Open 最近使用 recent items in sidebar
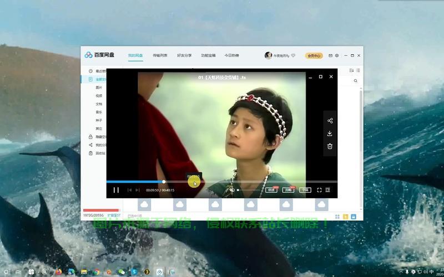The image size is (444, 277). (x=97, y=71)
